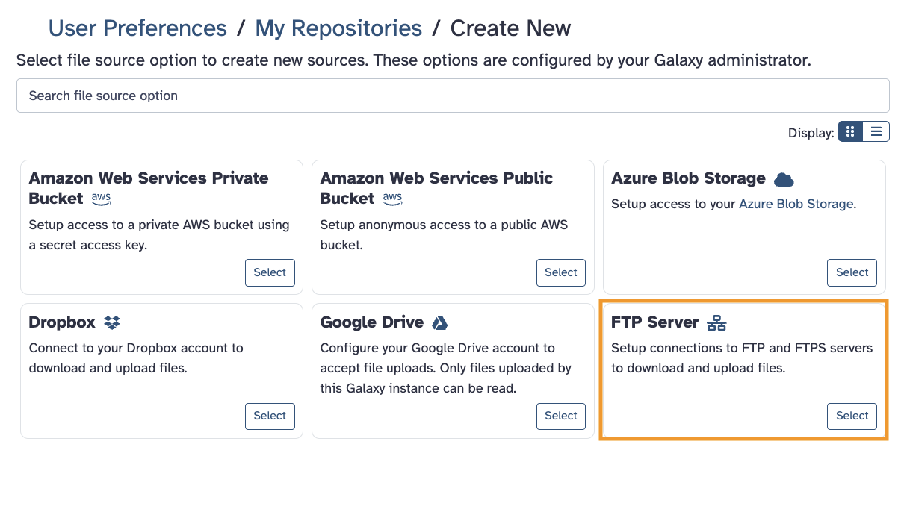Open the User Preferences breadcrumb
Viewport: 907px width, 515px height.
click(137, 28)
